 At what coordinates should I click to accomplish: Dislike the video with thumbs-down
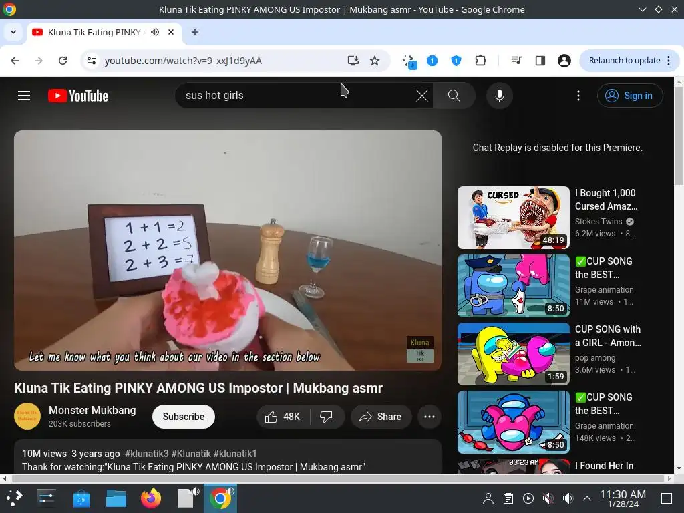(326, 417)
